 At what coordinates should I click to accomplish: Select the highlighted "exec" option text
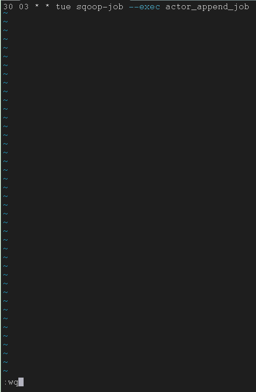point(149,7)
